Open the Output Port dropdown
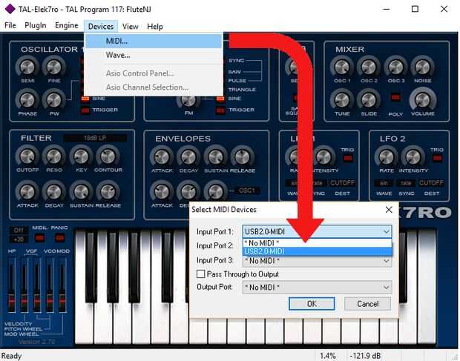460x361 pixels. (317, 287)
